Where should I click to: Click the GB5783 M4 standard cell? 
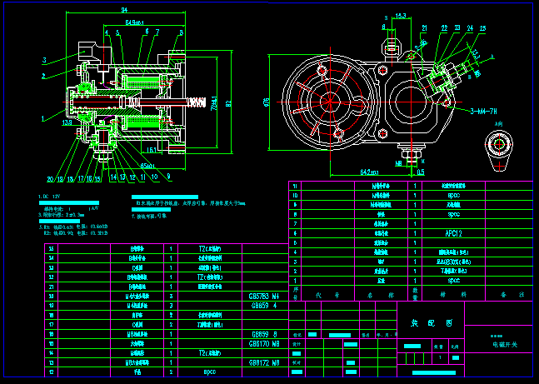tap(264, 295)
